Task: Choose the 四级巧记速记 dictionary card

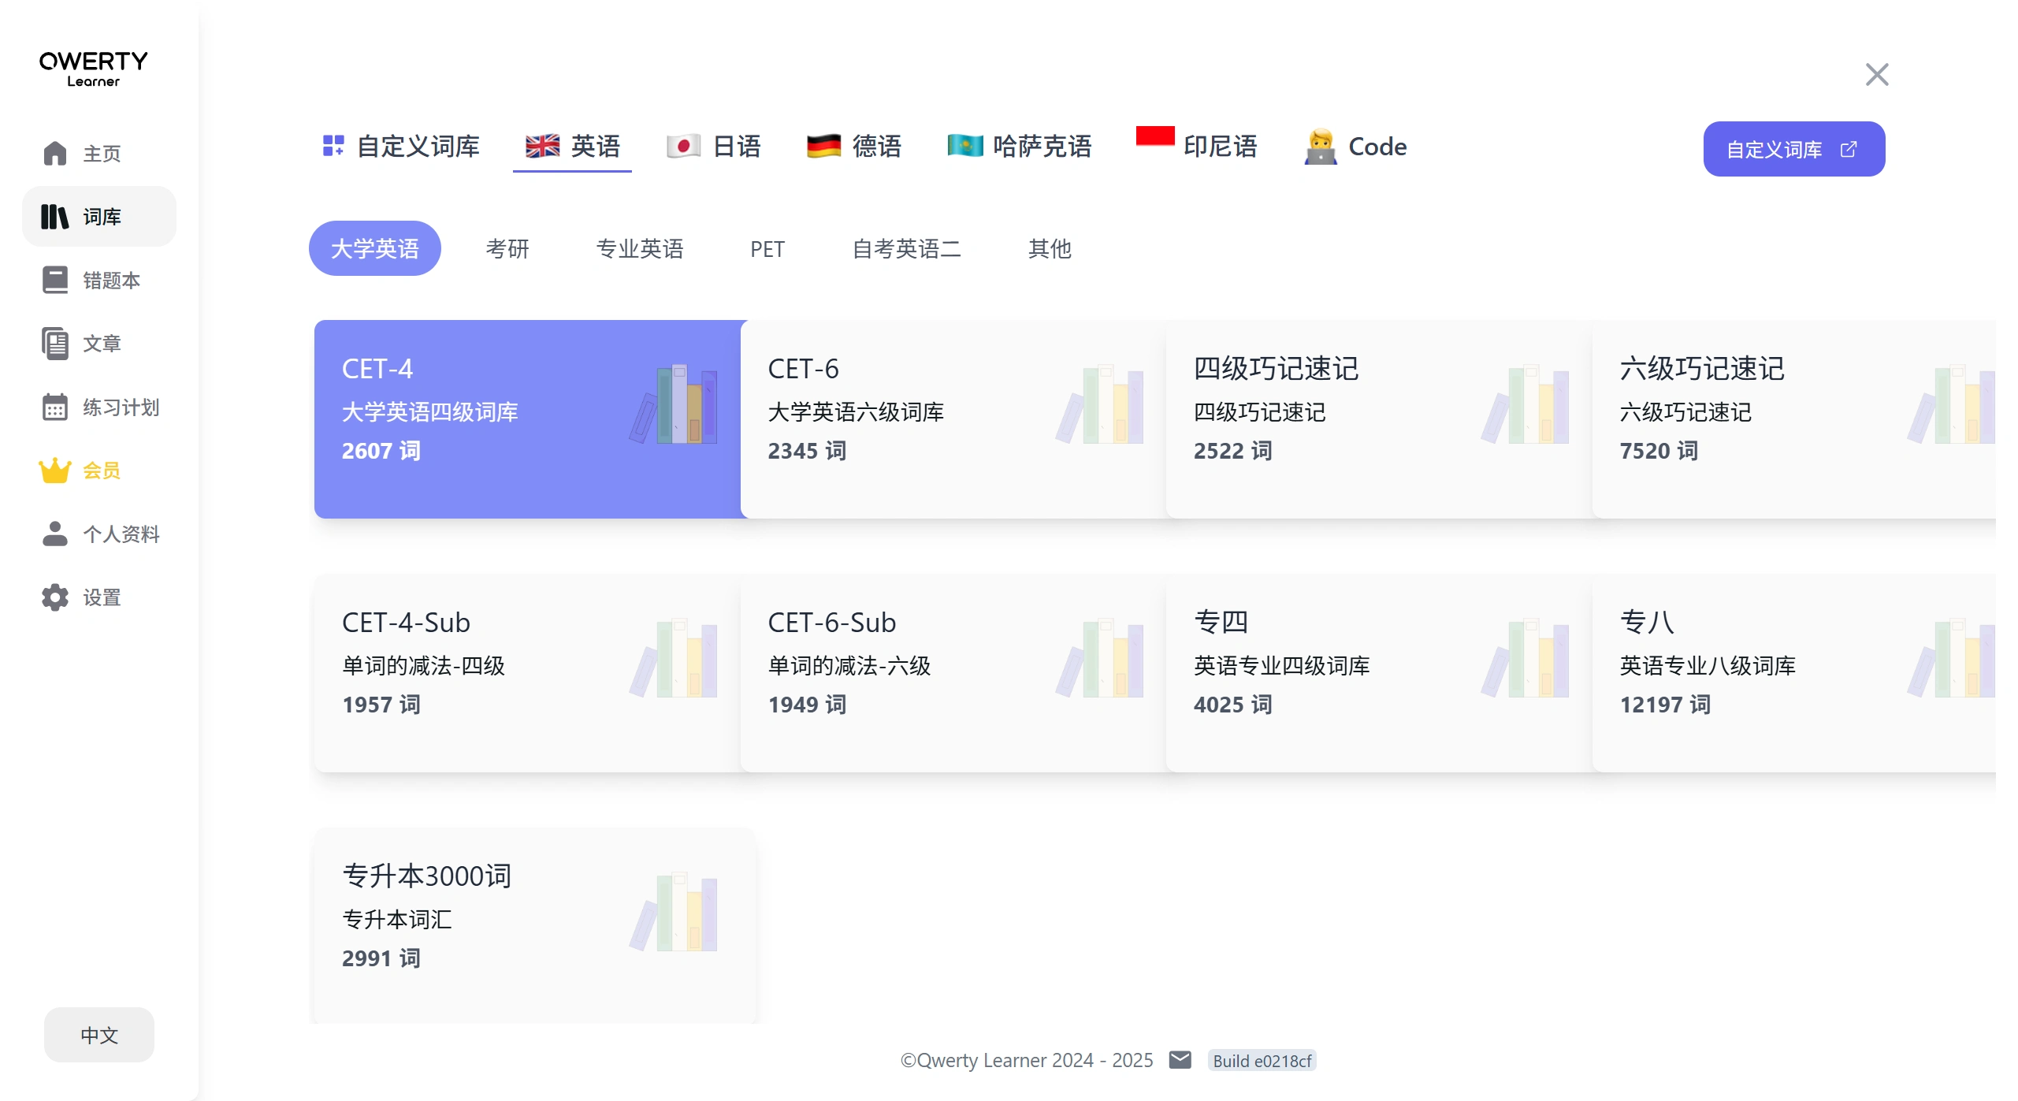Action: pos(1379,419)
